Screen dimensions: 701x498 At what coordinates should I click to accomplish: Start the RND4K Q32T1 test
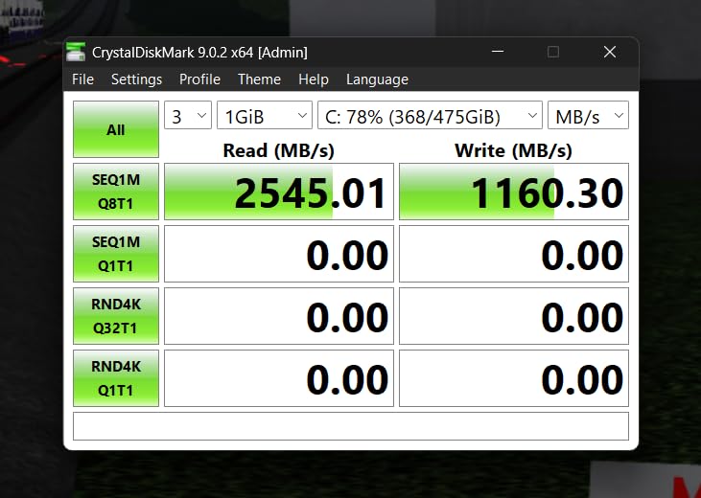pos(116,316)
